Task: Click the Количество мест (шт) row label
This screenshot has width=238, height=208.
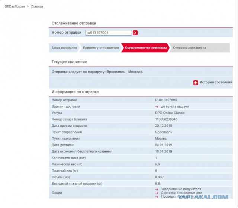Action: pos(68,158)
